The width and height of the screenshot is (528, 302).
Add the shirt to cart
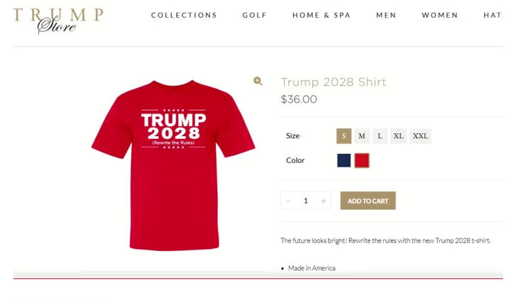click(368, 201)
